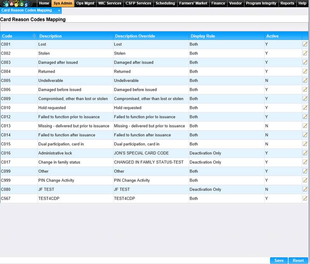Screen dimensions: 310x264
Task: Edit the C015 Dual participation row
Action: [x=305, y=144]
